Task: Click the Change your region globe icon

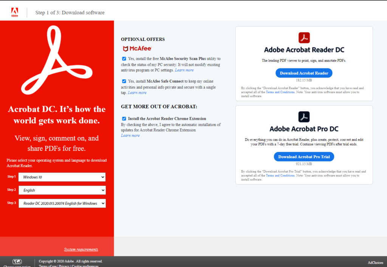Action: (x=17, y=261)
